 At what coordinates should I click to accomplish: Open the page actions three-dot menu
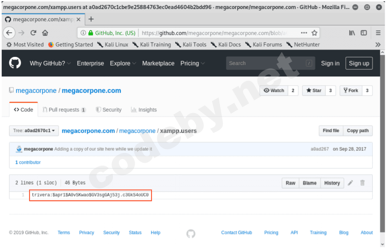pos(304,33)
